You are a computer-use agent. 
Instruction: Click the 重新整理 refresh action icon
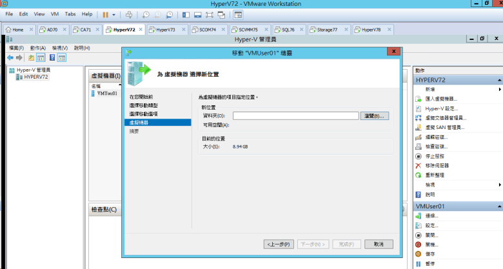pos(419,175)
